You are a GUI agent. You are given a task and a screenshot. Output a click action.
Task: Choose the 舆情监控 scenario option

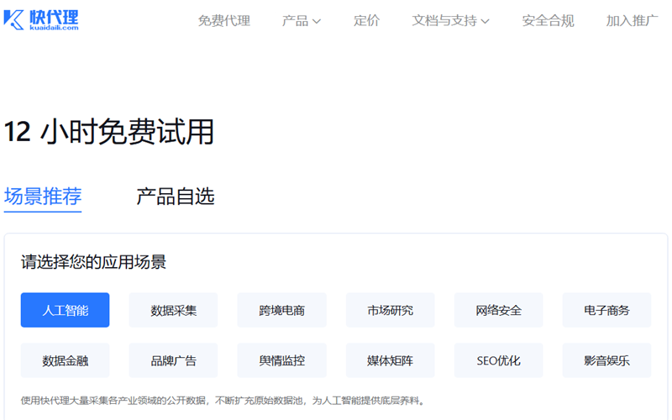click(x=281, y=360)
